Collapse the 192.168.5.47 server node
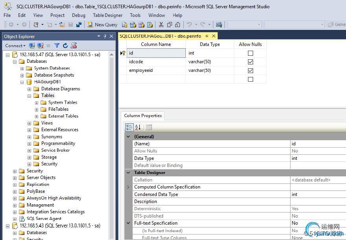The image size is (346, 240). click(8, 55)
